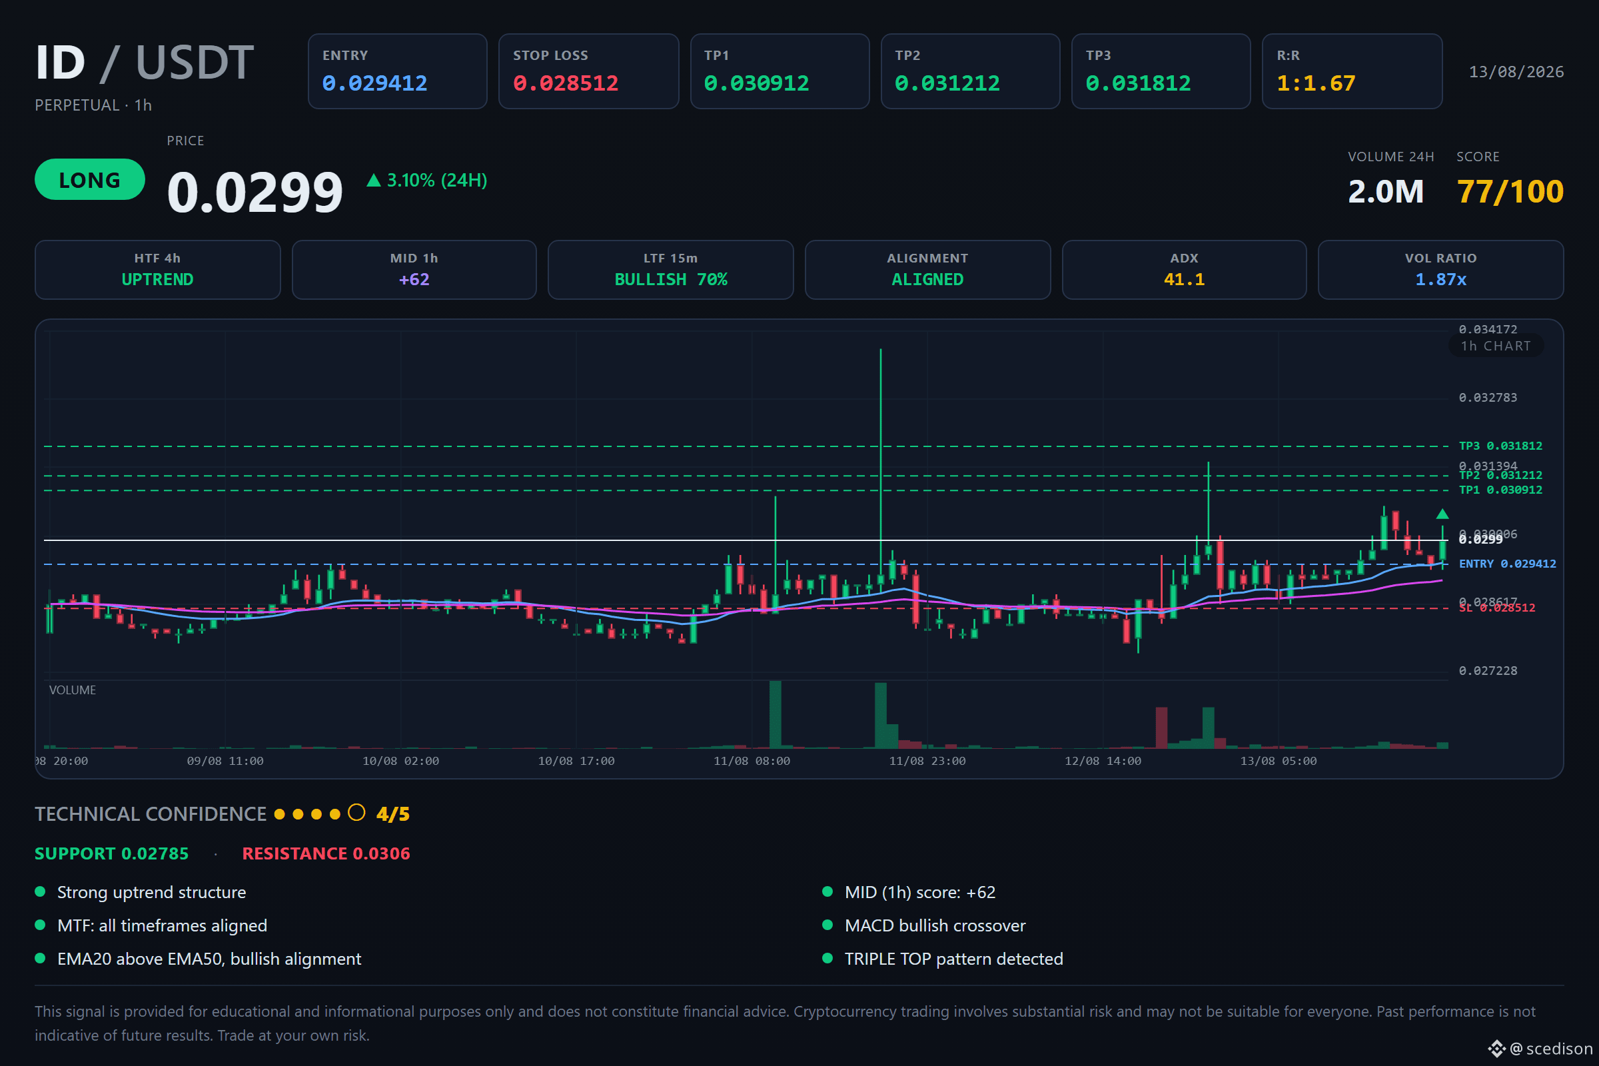Open the TP3 0.031812 card
The image size is (1599, 1066).
pyautogui.click(x=1161, y=71)
